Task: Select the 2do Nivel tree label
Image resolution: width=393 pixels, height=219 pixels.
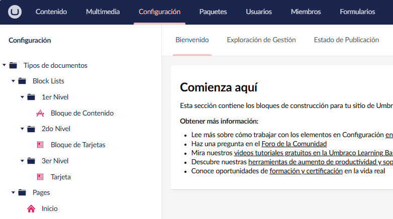Action: [x=56, y=129]
